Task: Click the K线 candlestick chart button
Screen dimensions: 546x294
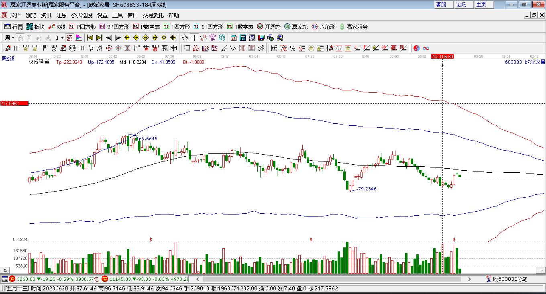Action: pyautogui.click(x=57, y=27)
